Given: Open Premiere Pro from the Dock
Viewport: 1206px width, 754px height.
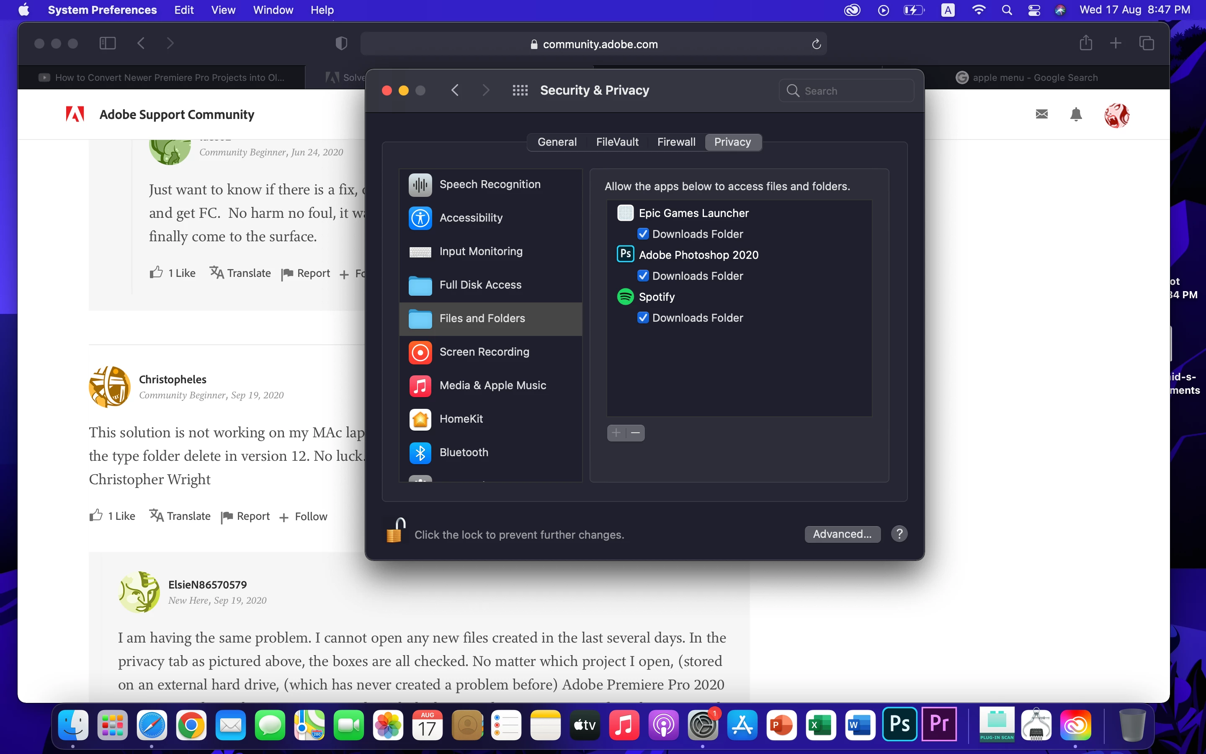Looking at the screenshot, I should pos(939,724).
